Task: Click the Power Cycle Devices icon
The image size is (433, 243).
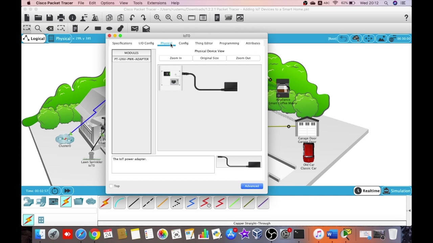Action: pyautogui.click(x=55, y=191)
